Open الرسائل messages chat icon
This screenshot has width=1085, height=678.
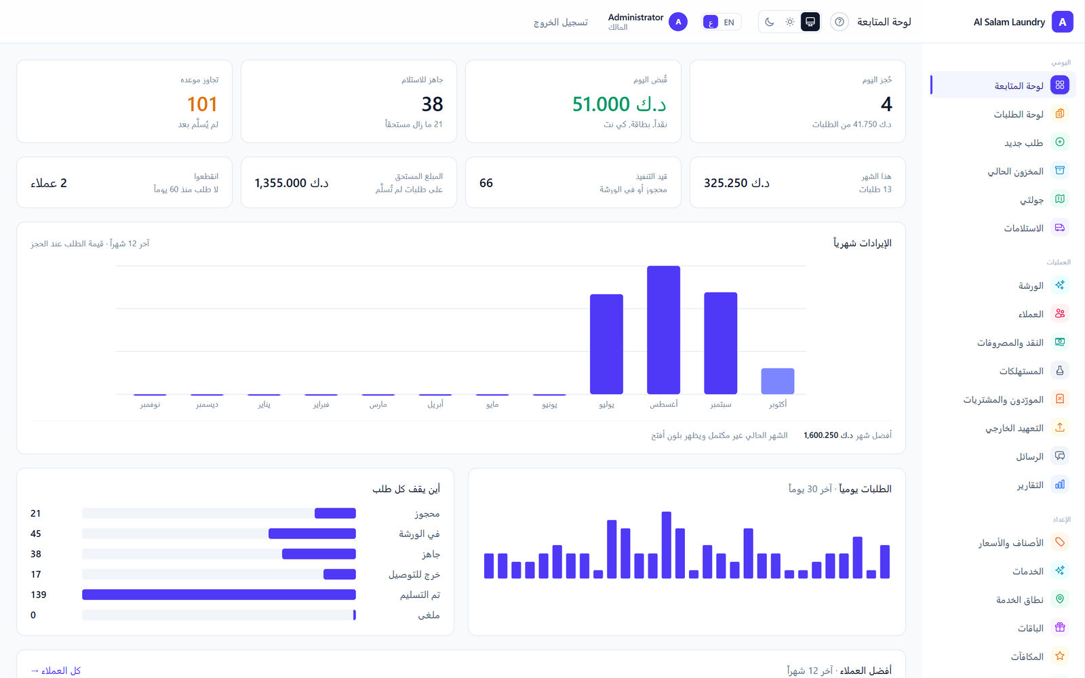(x=1059, y=456)
